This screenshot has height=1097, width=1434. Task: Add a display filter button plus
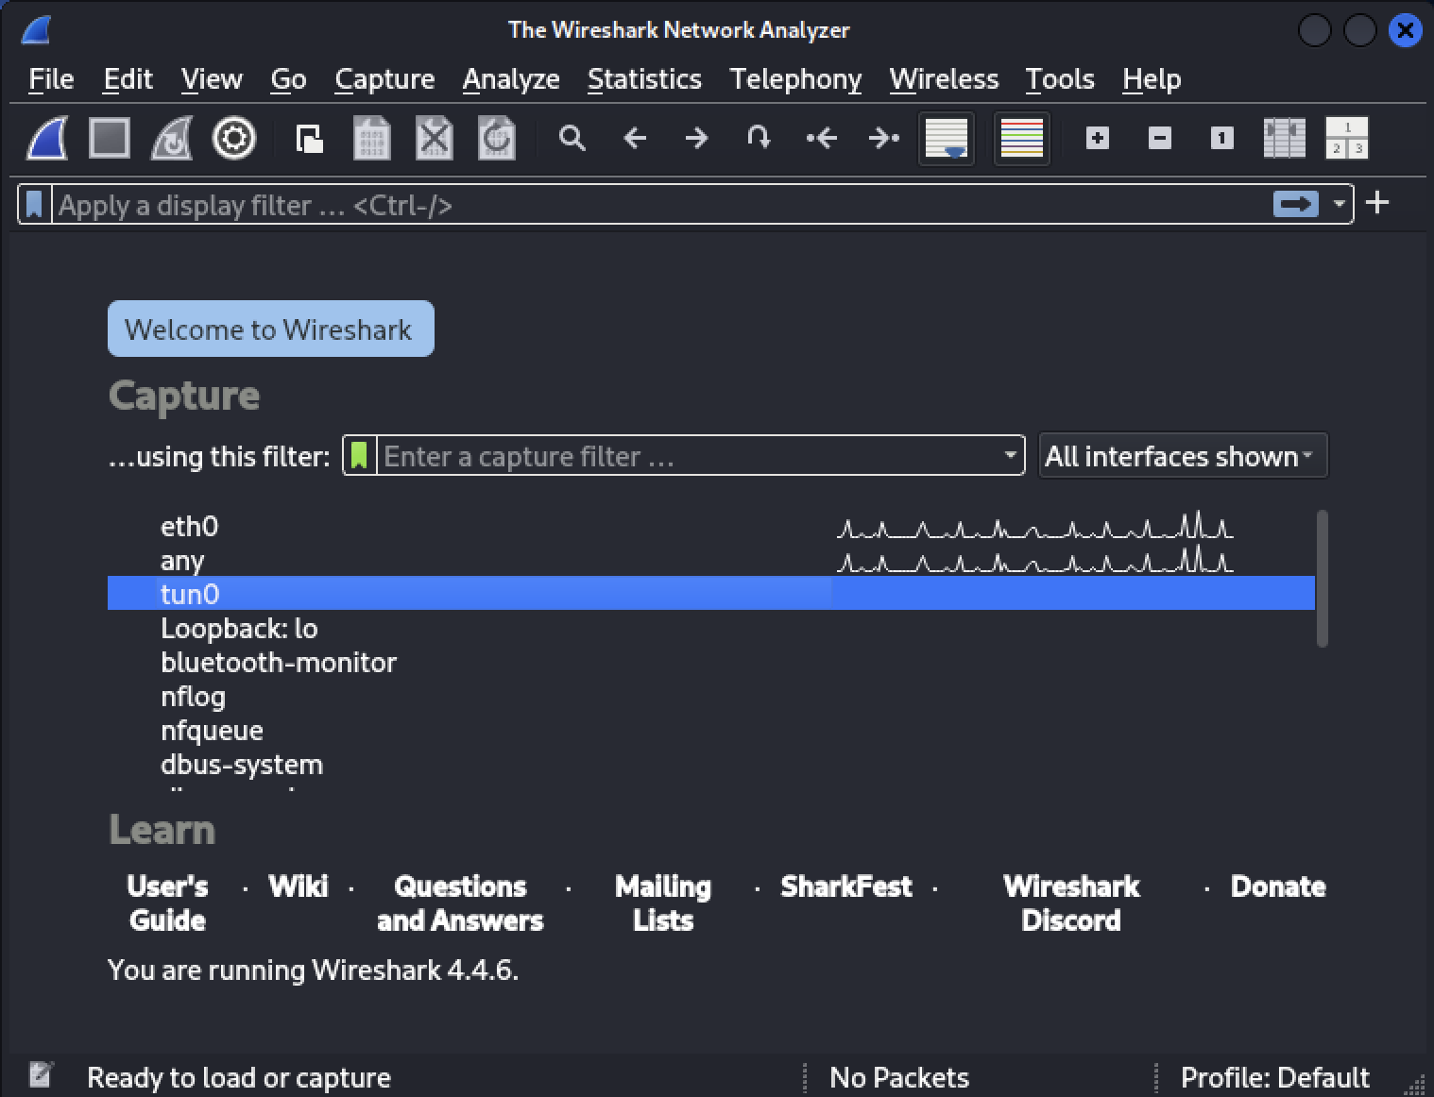tap(1377, 203)
